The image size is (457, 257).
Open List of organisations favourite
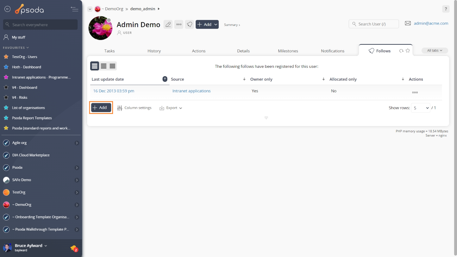[x=28, y=108]
